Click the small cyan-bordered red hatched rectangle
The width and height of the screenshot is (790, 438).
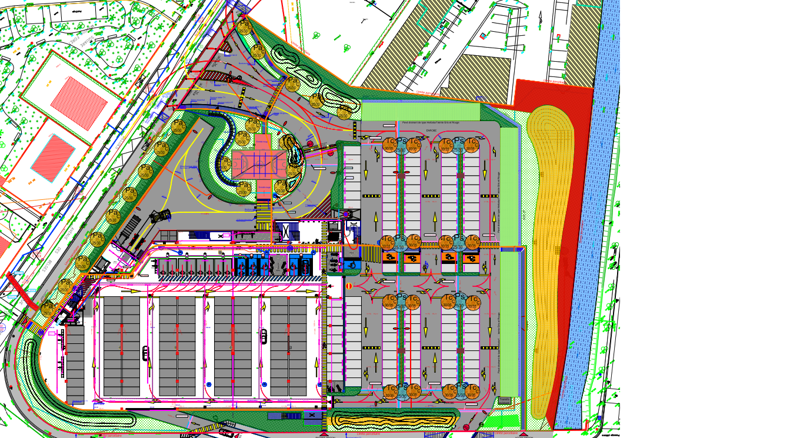coord(53,157)
